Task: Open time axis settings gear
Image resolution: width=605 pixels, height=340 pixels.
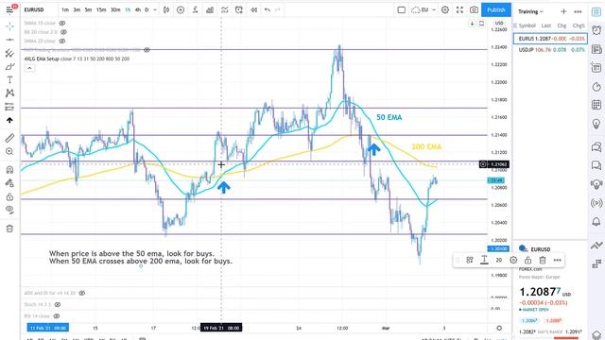Action: (x=499, y=328)
